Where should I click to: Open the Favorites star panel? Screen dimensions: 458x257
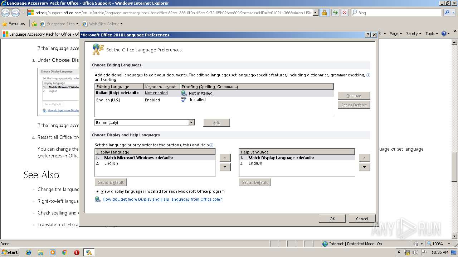pos(14,24)
